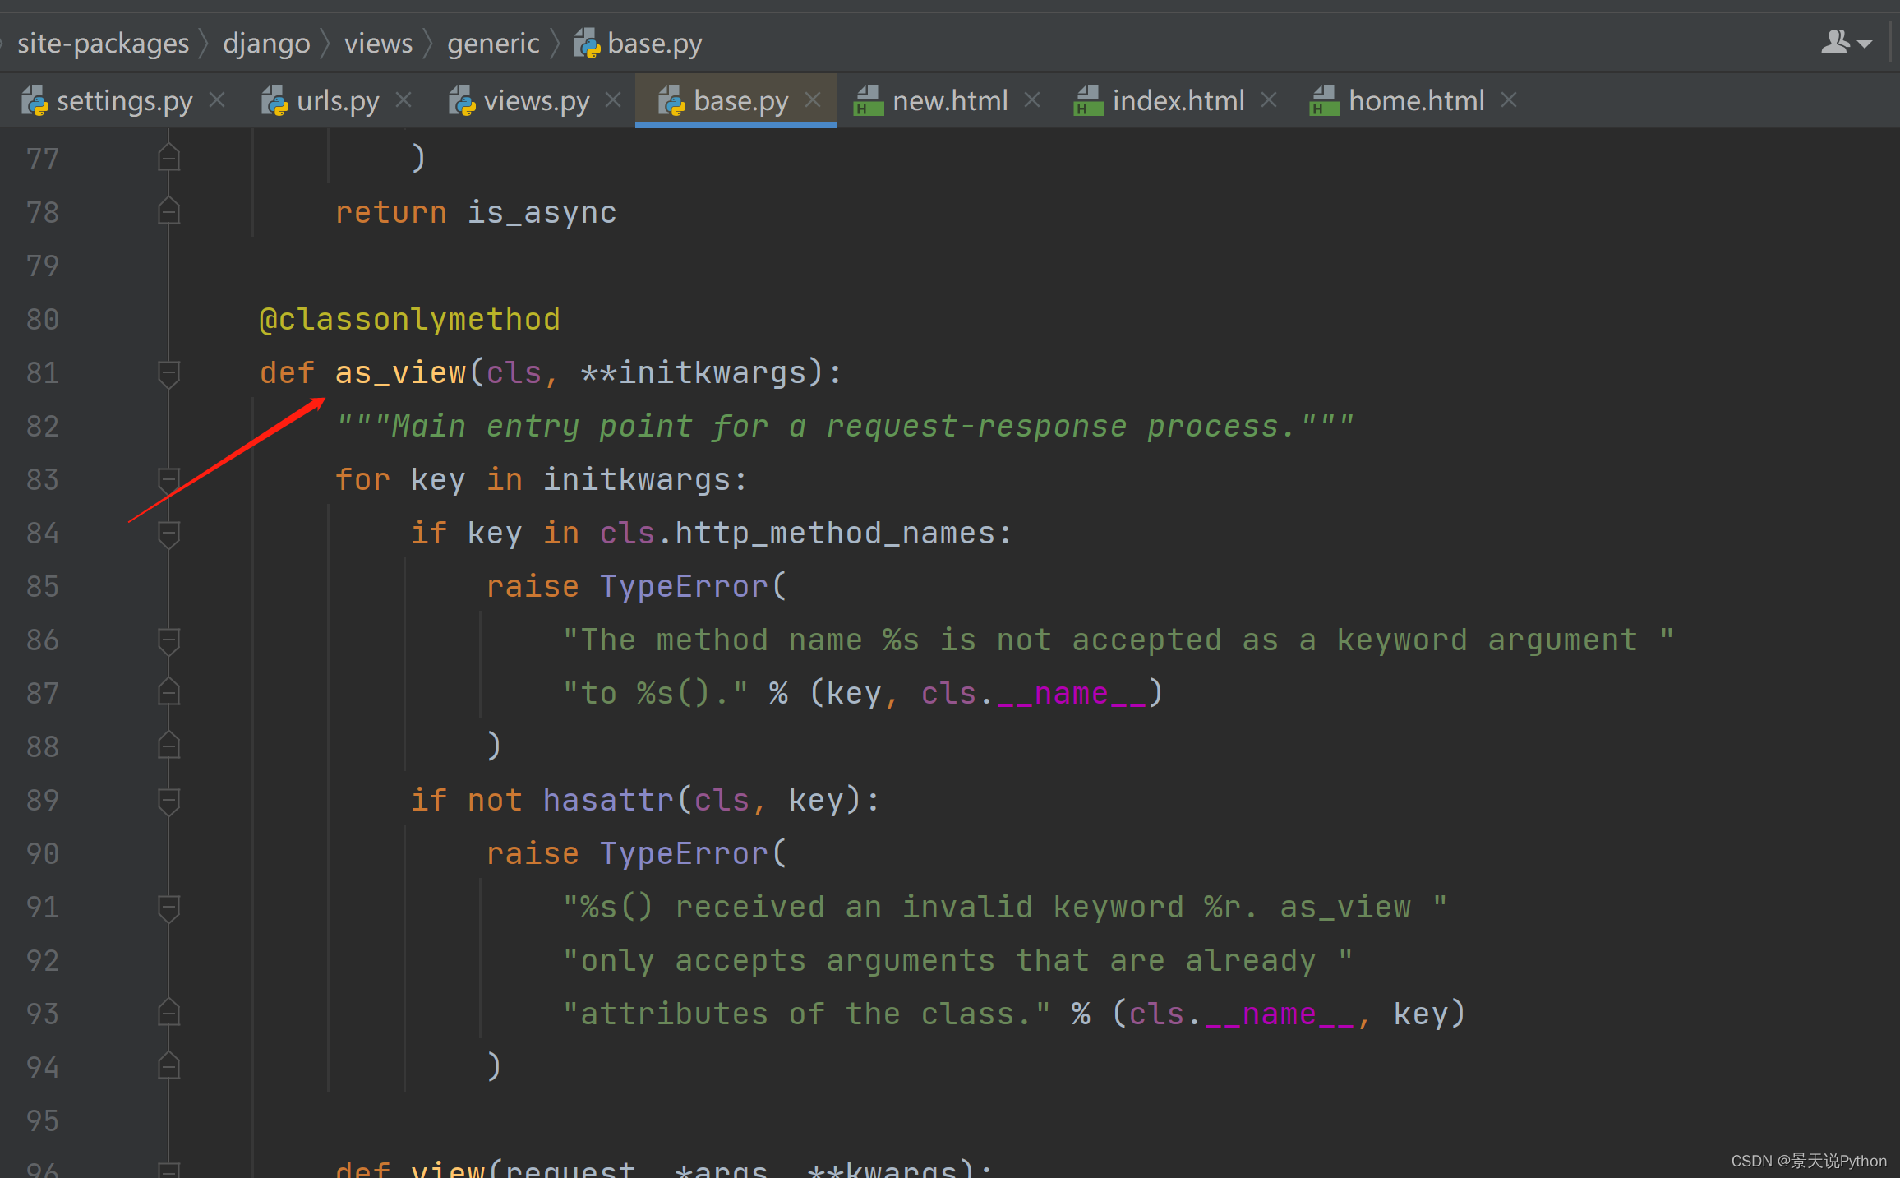The width and height of the screenshot is (1900, 1178).
Task: Click TypeError on line 85
Action: [684, 587]
